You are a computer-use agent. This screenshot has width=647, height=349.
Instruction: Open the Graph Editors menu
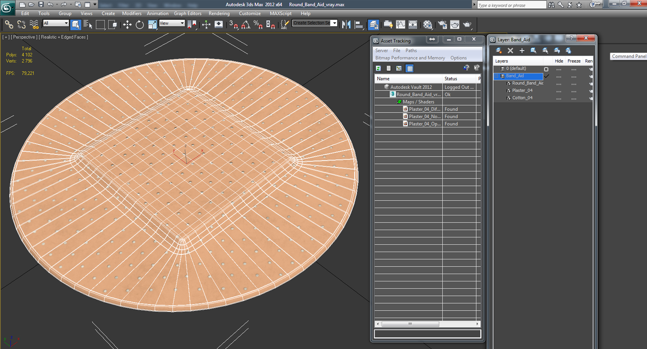point(188,14)
